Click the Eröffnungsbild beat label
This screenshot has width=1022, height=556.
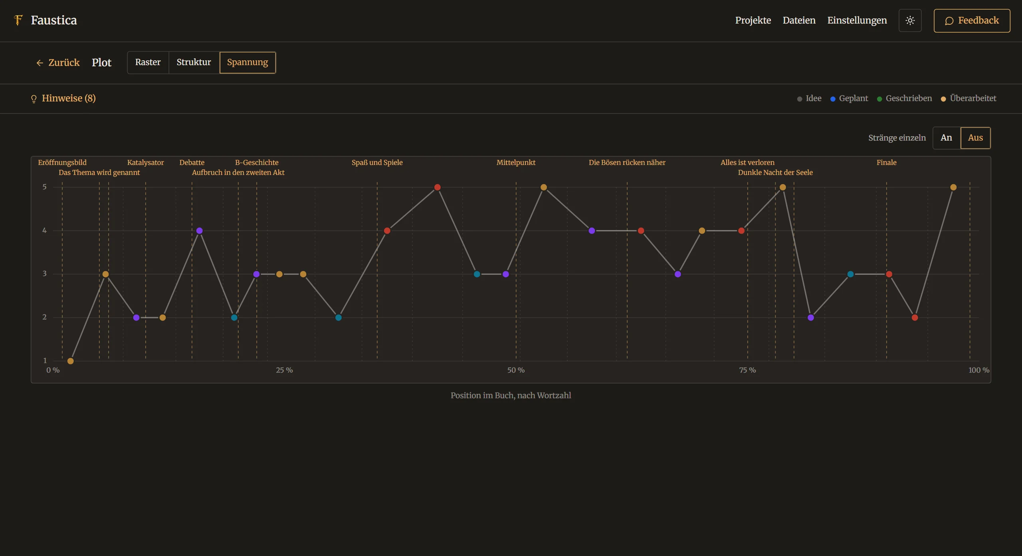point(62,163)
